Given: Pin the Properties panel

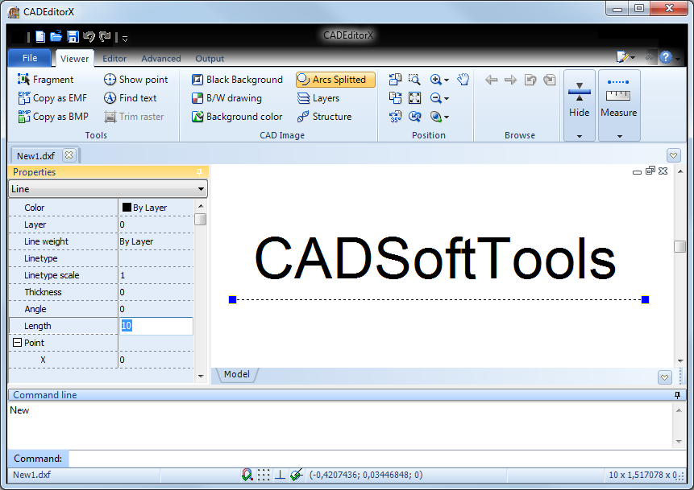Looking at the screenshot, I should point(199,172).
